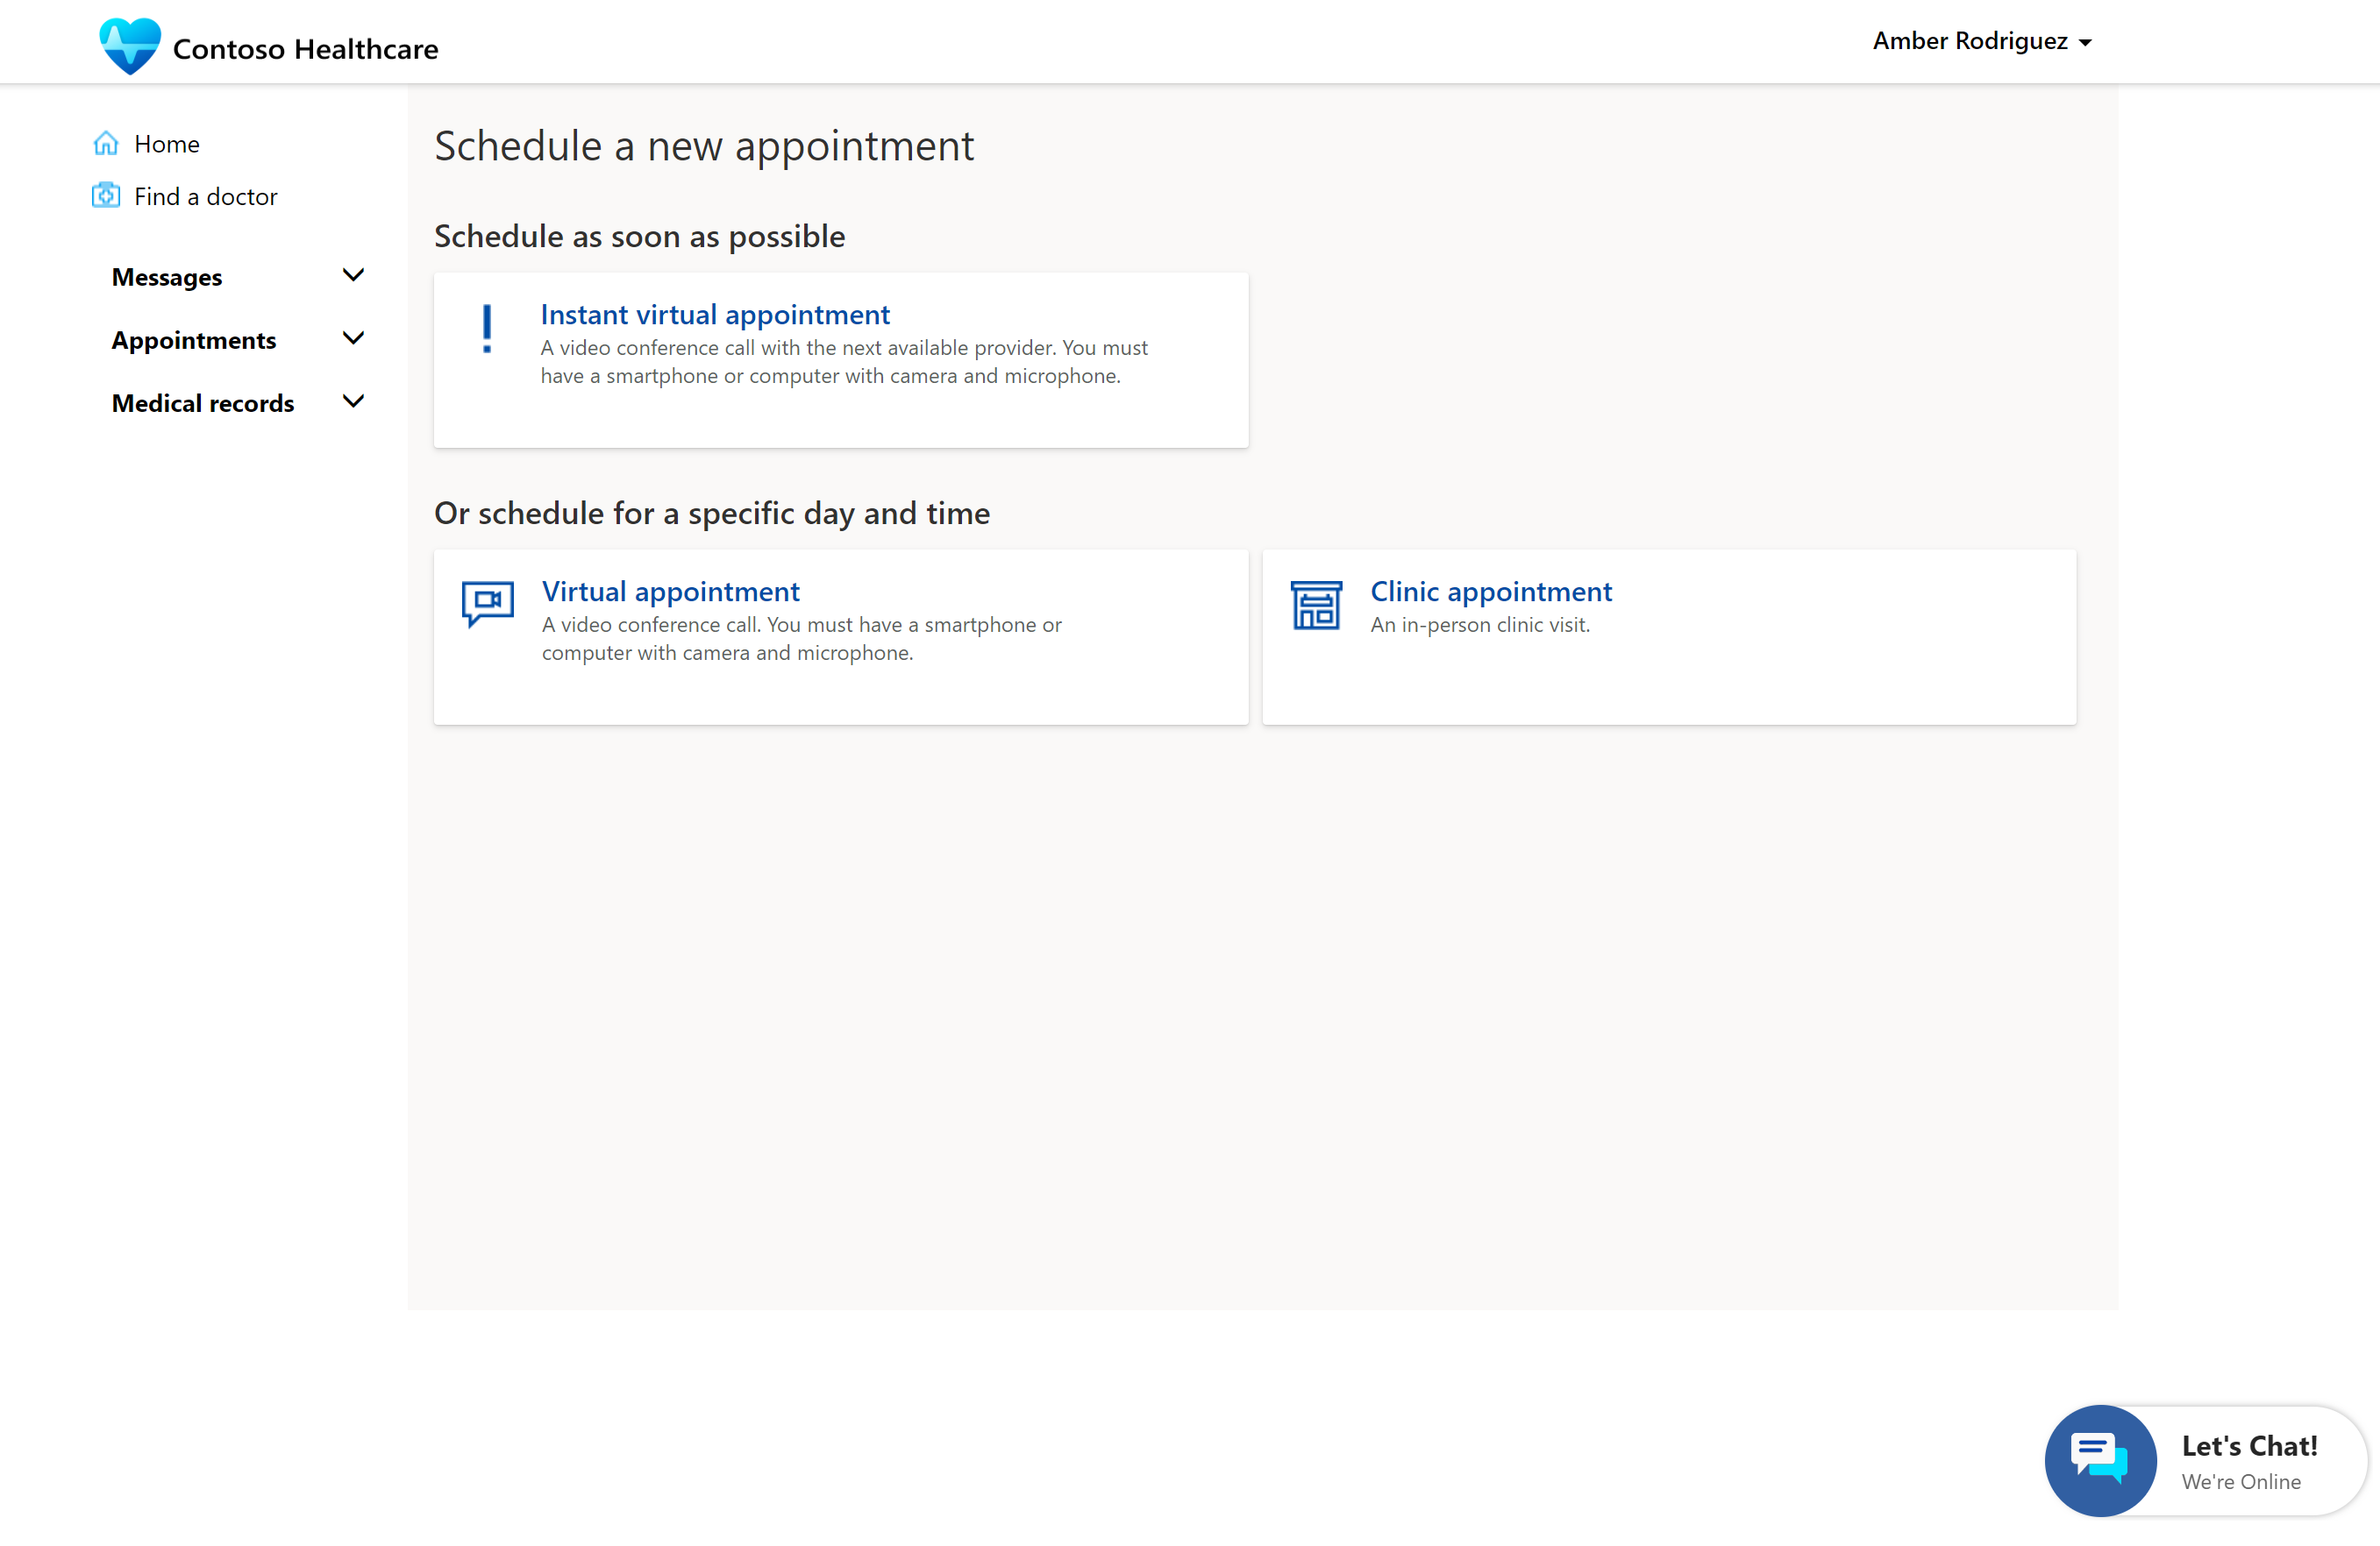Click the Virtual appointment scheduling link

coord(670,591)
